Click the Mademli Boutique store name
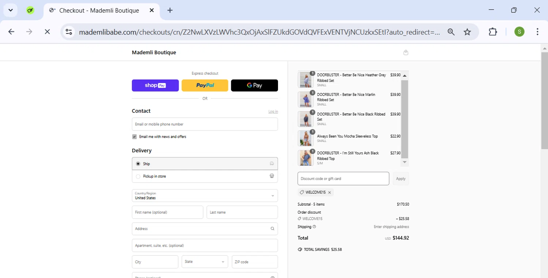548x278 pixels. (154, 52)
